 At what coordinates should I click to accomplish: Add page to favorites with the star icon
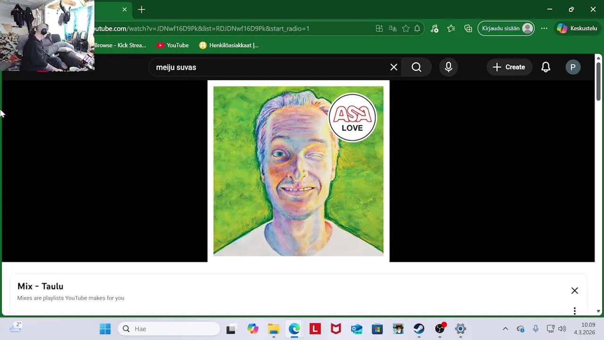(405, 28)
